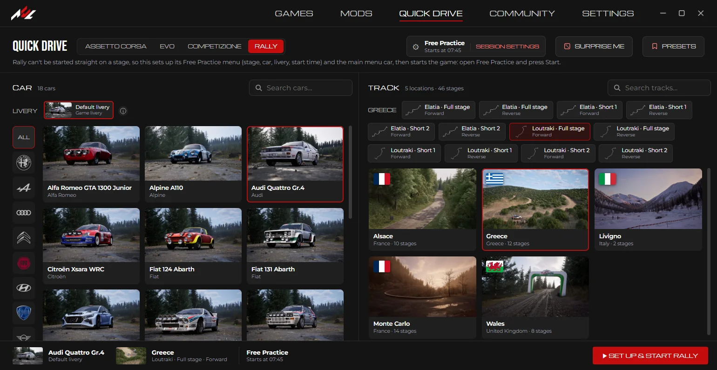Image resolution: width=717 pixels, height=370 pixels.
Task: Click the France flag on Monte Carlo card
Action: pos(382,267)
